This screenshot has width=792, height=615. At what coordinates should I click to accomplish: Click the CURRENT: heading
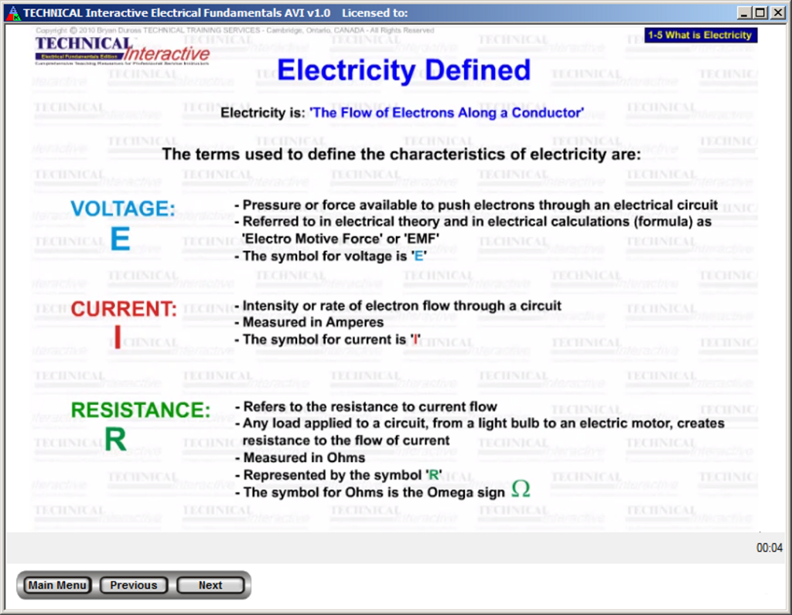click(x=124, y=309)
